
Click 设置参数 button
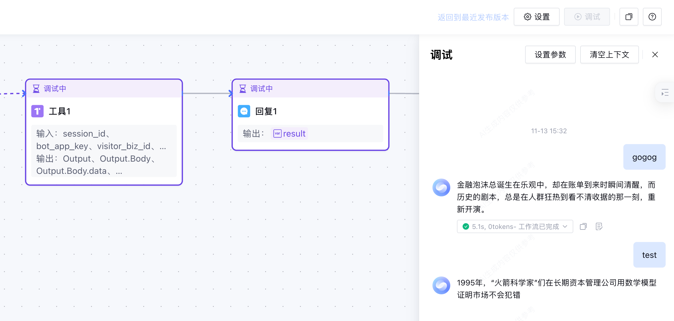tap(550, 55)
